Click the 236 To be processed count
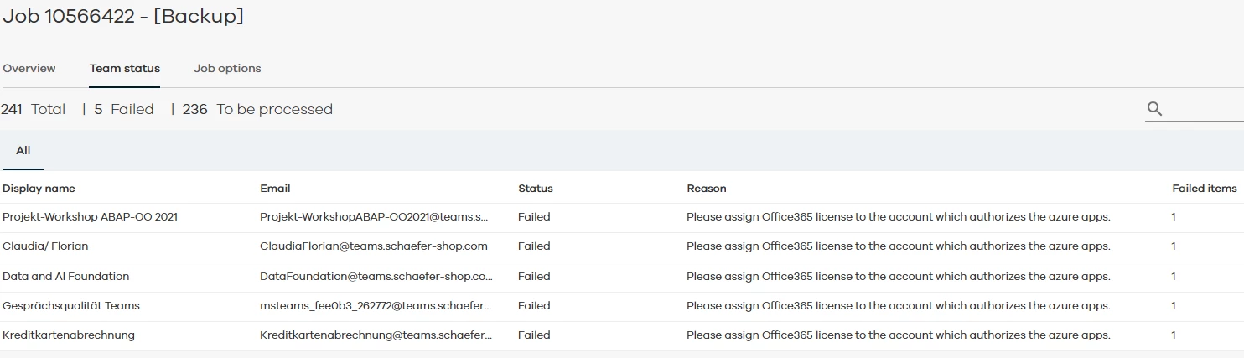Image resolution: width=1244 pixels, height=358 pixels. [x=257, y=110]
